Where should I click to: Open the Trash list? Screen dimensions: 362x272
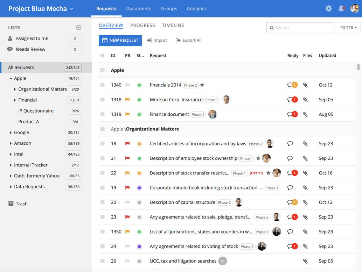[22, 203]
